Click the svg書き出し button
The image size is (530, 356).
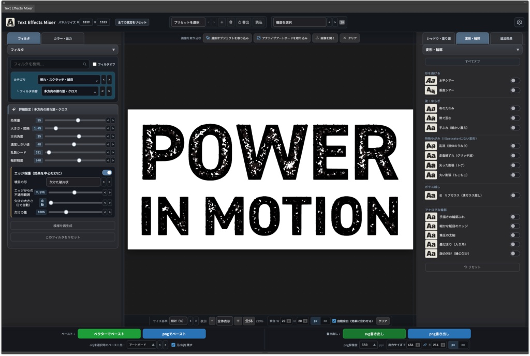[x=374, y=334]
